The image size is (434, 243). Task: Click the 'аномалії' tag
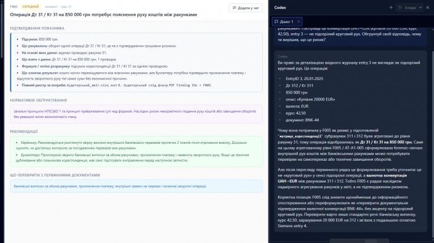tap(51, 7)
